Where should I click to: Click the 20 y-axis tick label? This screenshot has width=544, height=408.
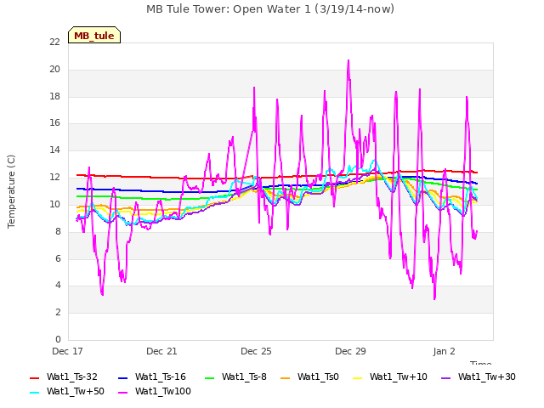[54, 70]
